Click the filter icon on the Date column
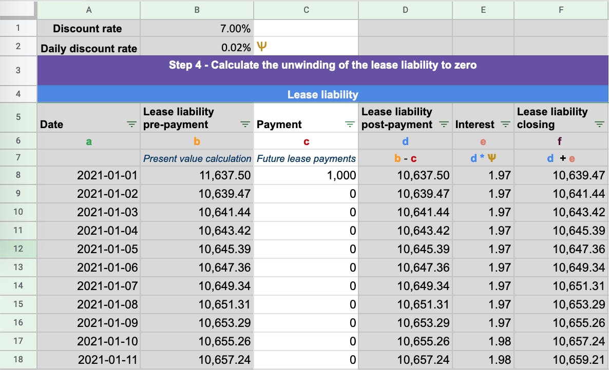Screen dimensions: 609x370 tap(131, 124)
